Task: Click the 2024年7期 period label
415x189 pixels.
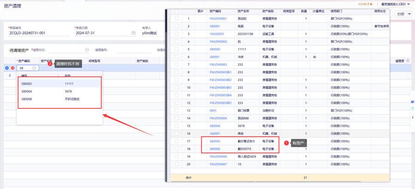Action: click(x=365, y=4)
